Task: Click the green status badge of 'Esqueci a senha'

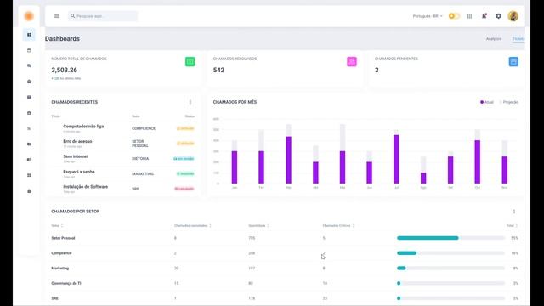Action: tap(185, 173)
